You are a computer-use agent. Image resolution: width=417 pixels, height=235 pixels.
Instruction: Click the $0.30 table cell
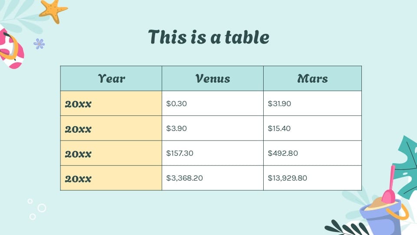pos(212,104)
